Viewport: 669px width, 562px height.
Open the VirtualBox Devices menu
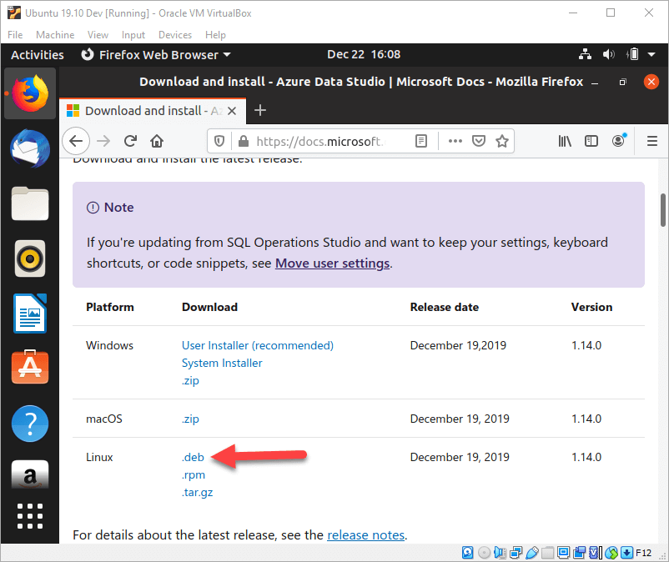coord(175,35)
